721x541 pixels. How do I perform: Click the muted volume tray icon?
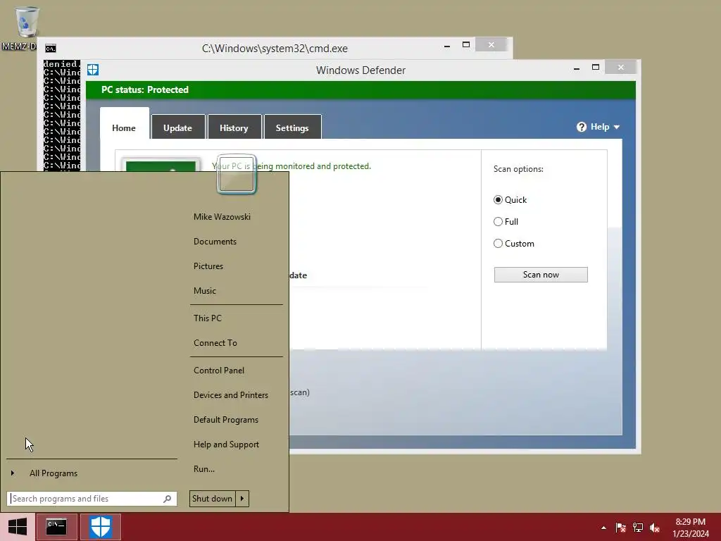click(x=655, y=528)
